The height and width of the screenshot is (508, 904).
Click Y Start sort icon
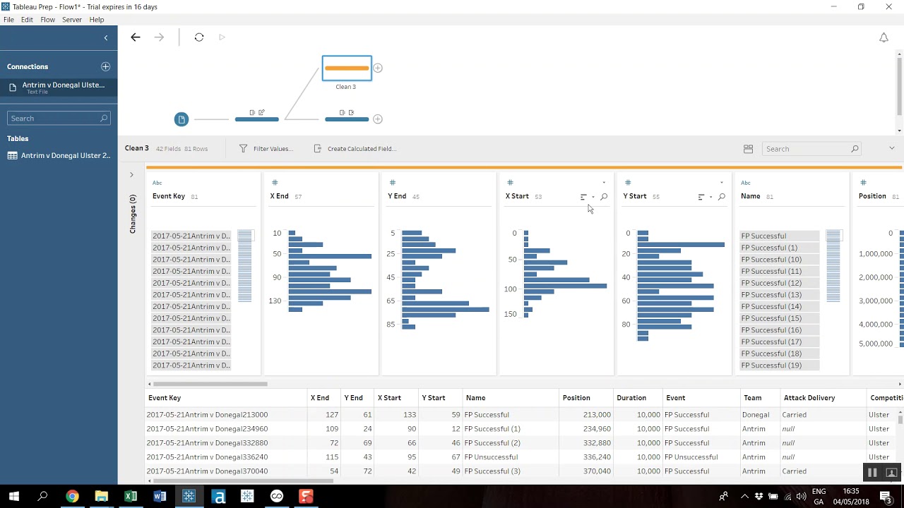[701, 197]
